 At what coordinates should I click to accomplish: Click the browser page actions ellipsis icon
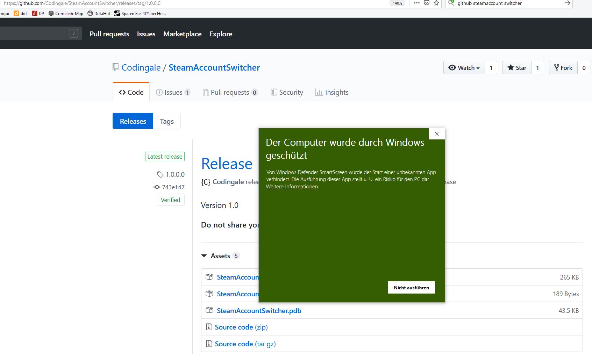tap(416, 3)
